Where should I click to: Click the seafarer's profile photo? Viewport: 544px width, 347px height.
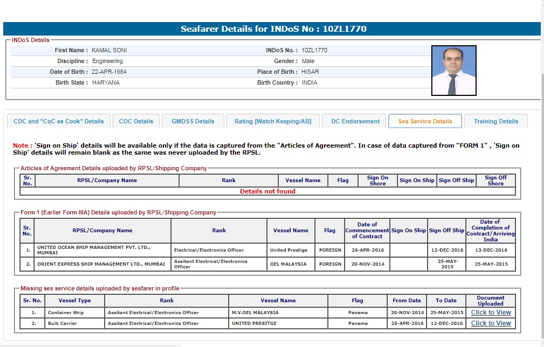453,71
